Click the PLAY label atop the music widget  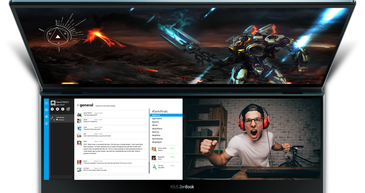coord(56,22)
